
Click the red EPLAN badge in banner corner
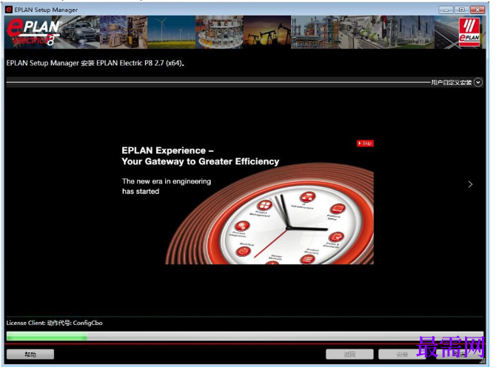pyautogui.click(x=469, y=32)
